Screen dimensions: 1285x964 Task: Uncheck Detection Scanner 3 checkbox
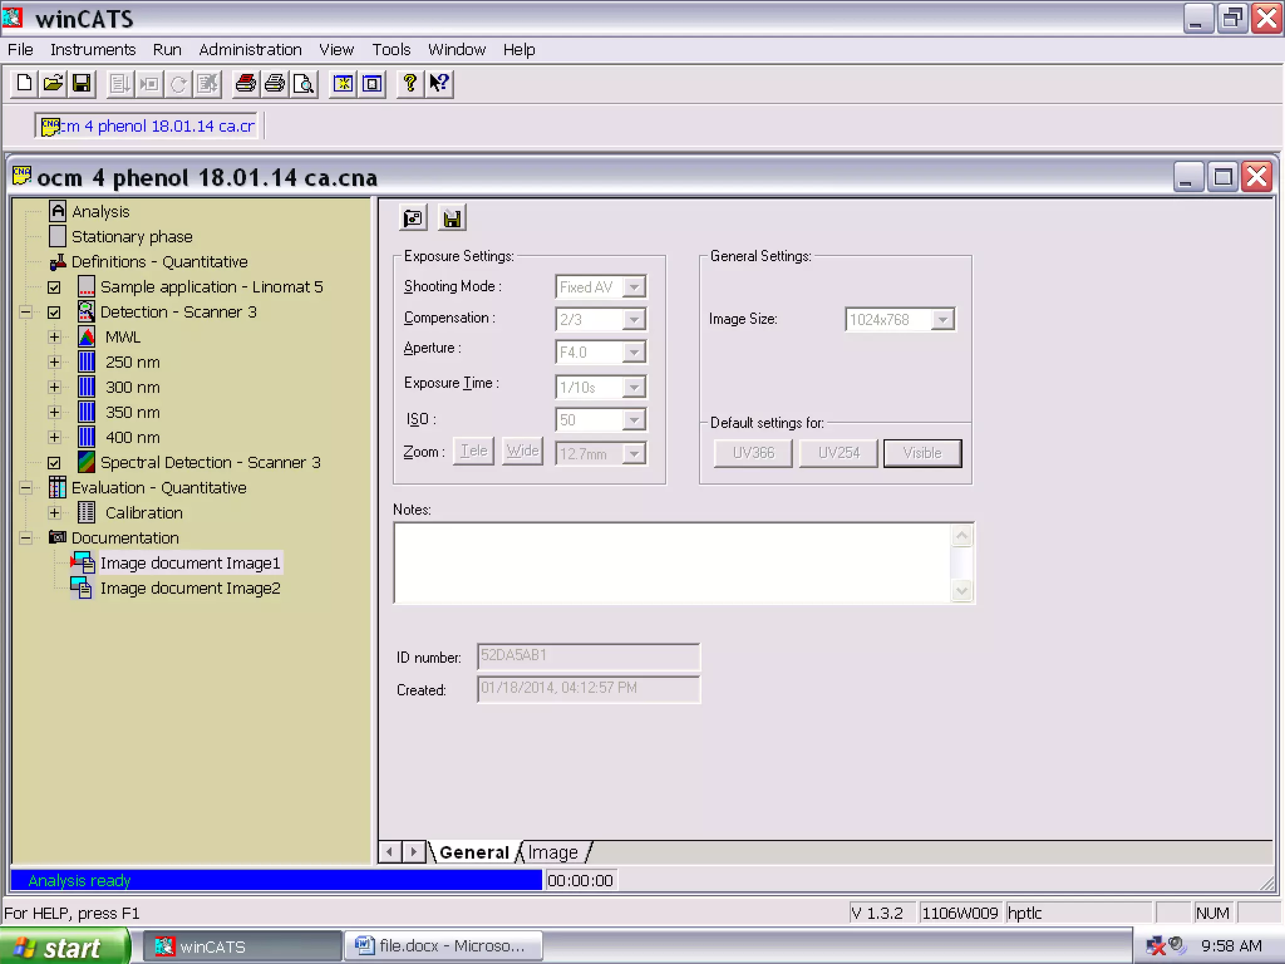(55, 313)
